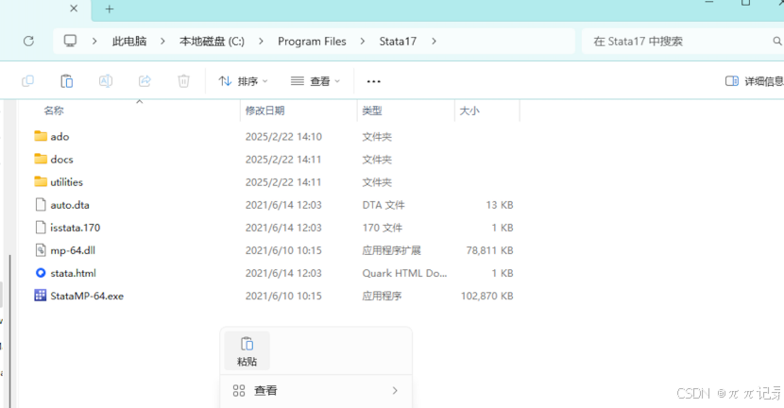Expand chevron after 此电脑 breadcrumb
Screen dimensions: 784x408
pos(162,41)
